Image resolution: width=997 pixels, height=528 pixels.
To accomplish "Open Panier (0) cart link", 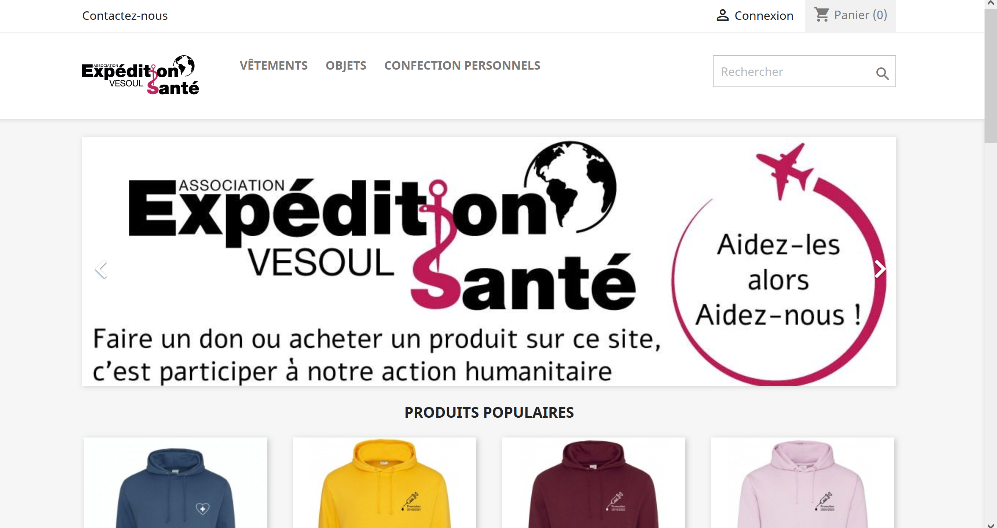I will 860,15.
